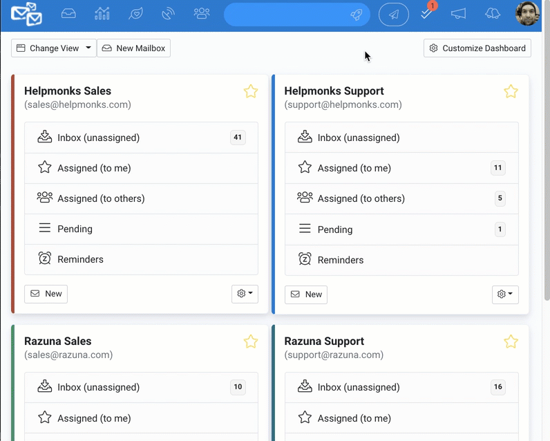This screenshot has width=550, height=441.
Task: Click the Helpmonks Support mailbox title
Action: click(334, 91)
